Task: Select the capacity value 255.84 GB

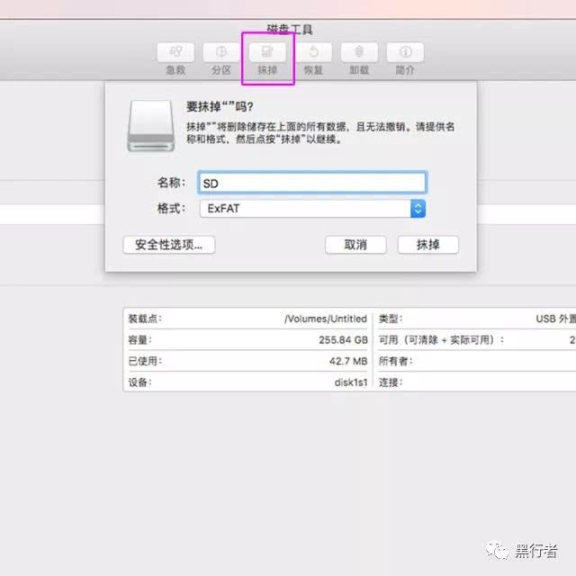Action: (343, 340)
